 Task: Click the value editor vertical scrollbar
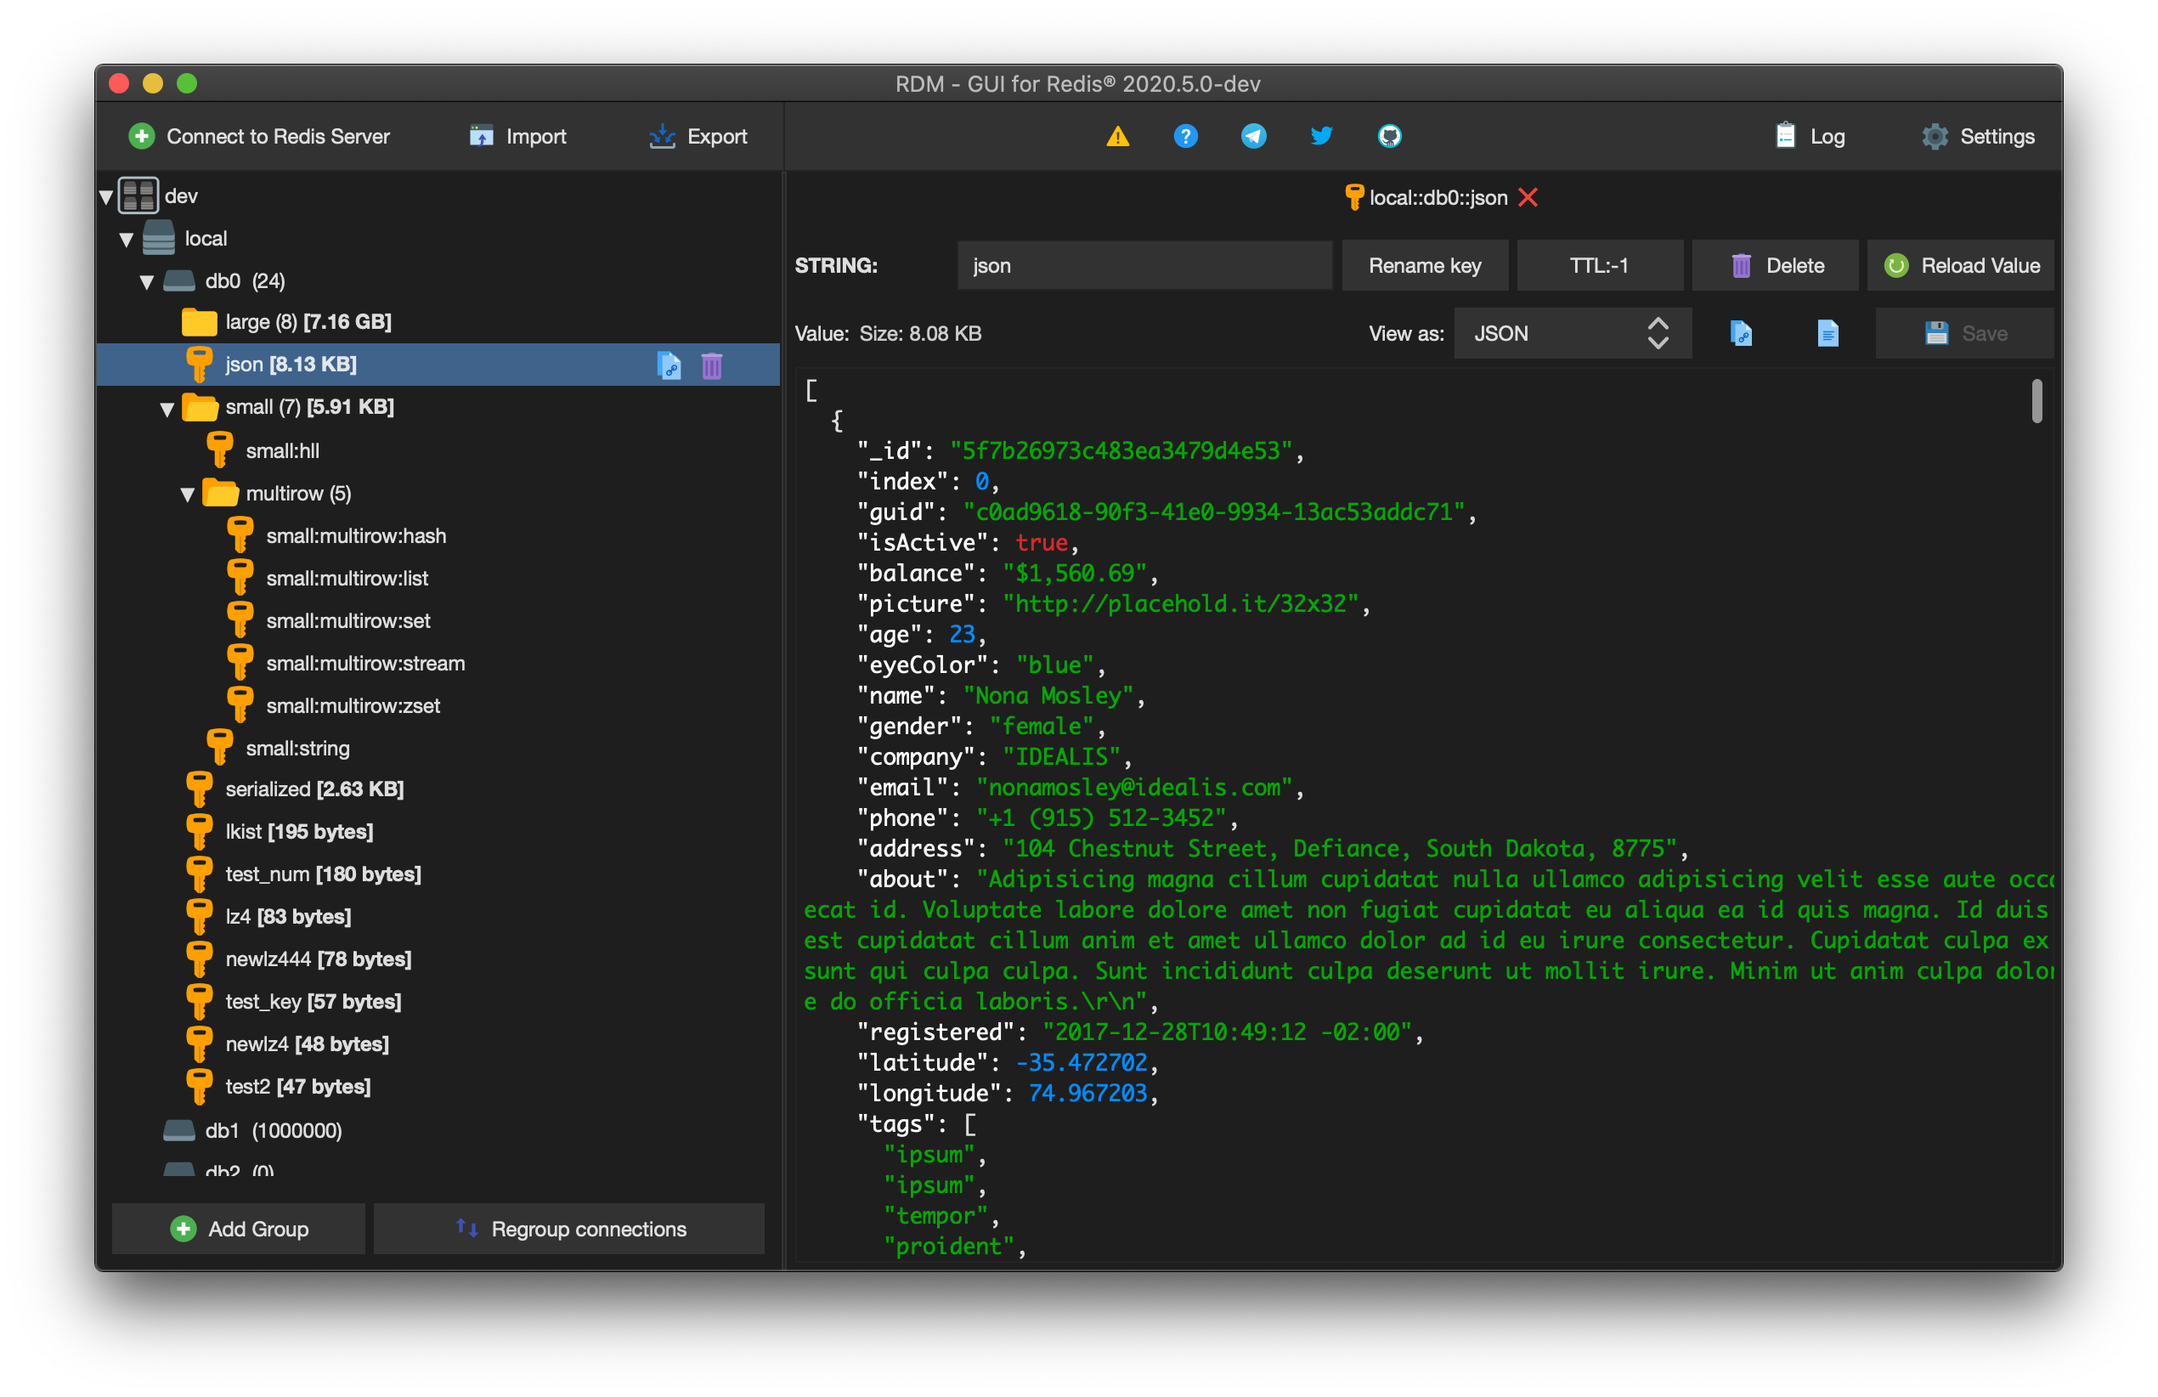(2037, 401)
